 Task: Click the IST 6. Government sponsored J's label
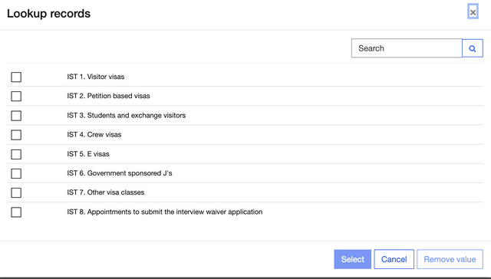tap(120, 173)
